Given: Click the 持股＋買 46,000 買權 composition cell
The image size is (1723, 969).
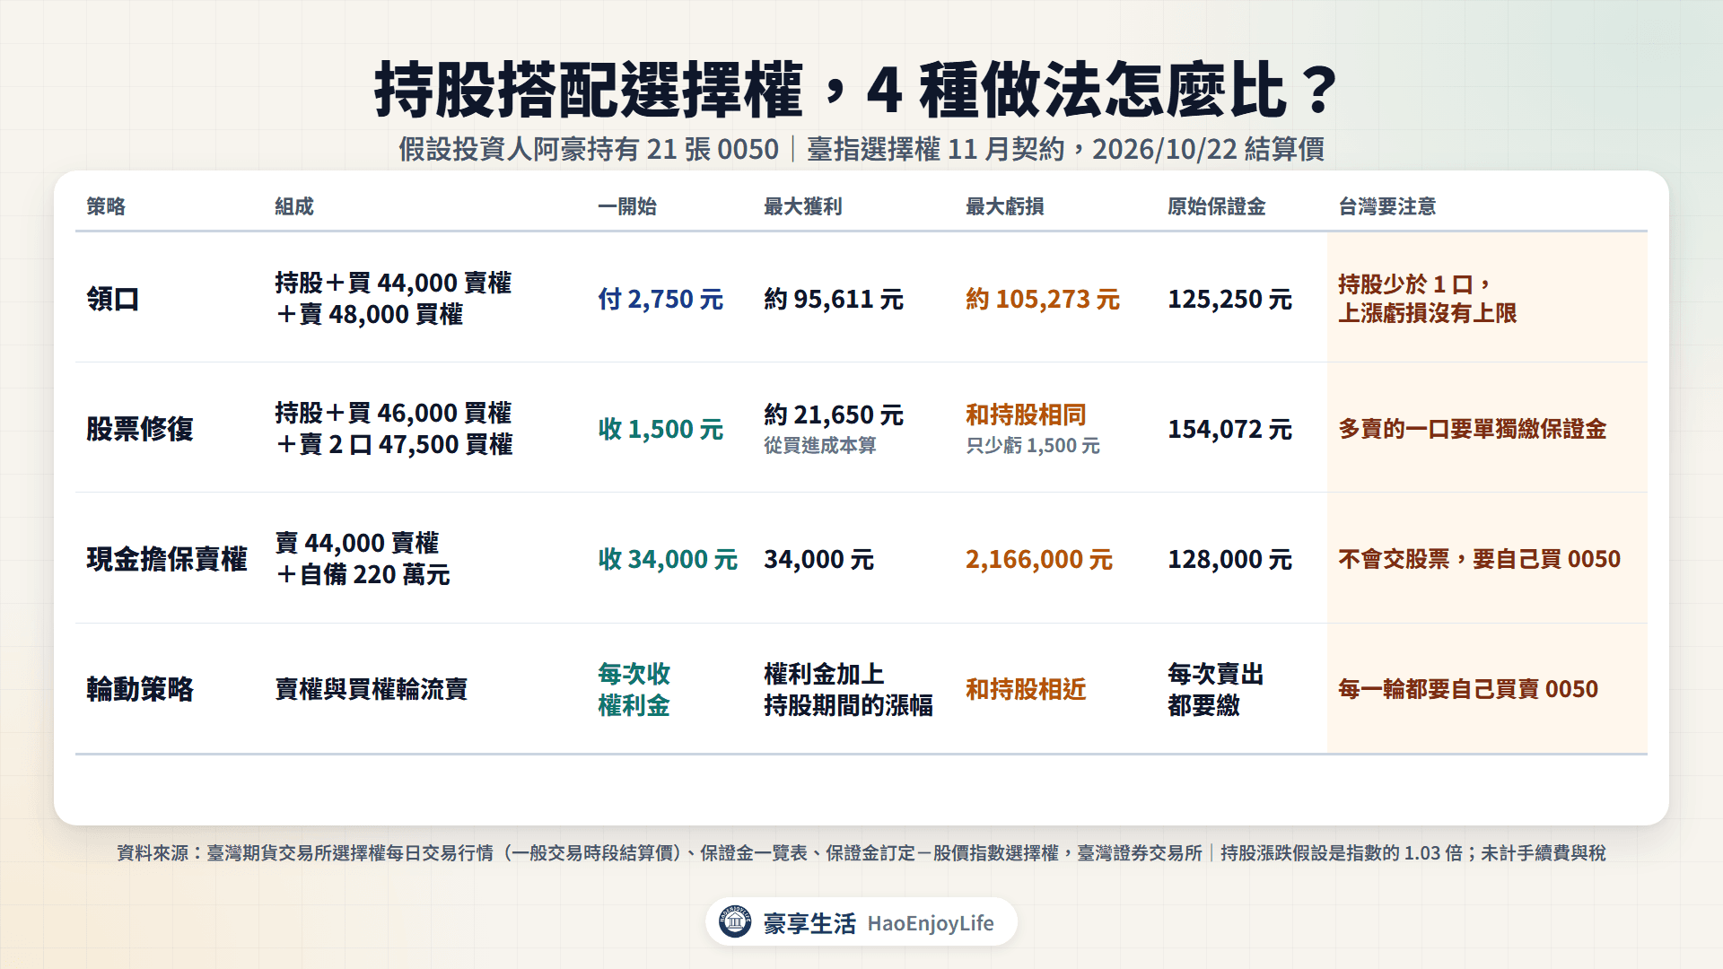Looking at the screenshot, I should click(394, 428).
